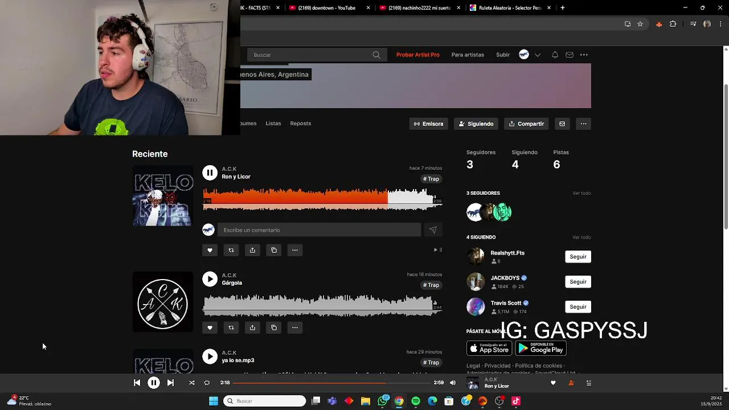
Task: Open Probar Artist Pro link
Action: click(x=418, y=55)
